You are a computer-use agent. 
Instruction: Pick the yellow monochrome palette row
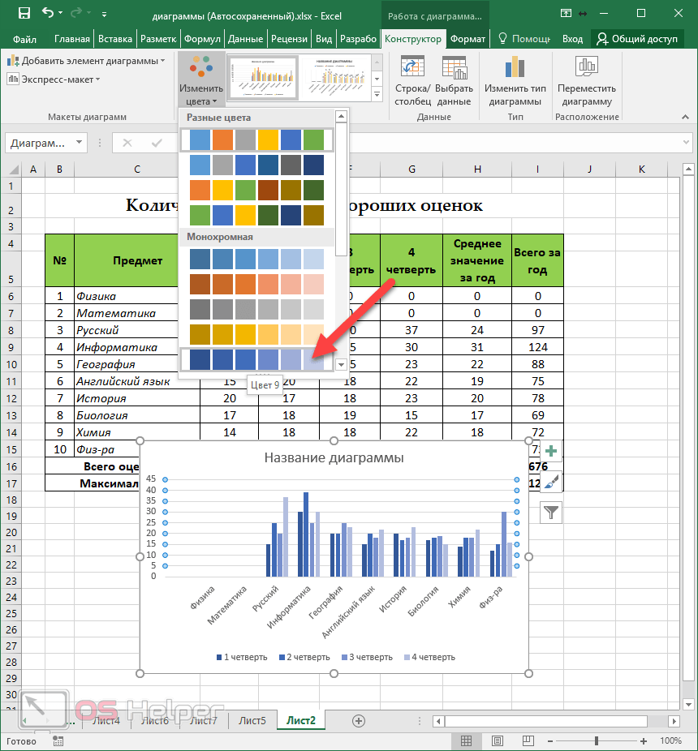pyautogui.click(x=256, y=334)
